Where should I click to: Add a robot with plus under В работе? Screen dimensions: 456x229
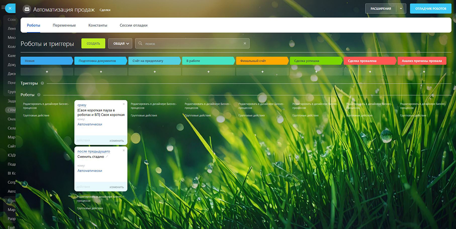click(208, 71)
